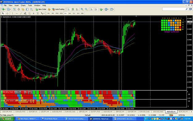
Task: Select the H1 timeframe button
Action: coord(65,13)
